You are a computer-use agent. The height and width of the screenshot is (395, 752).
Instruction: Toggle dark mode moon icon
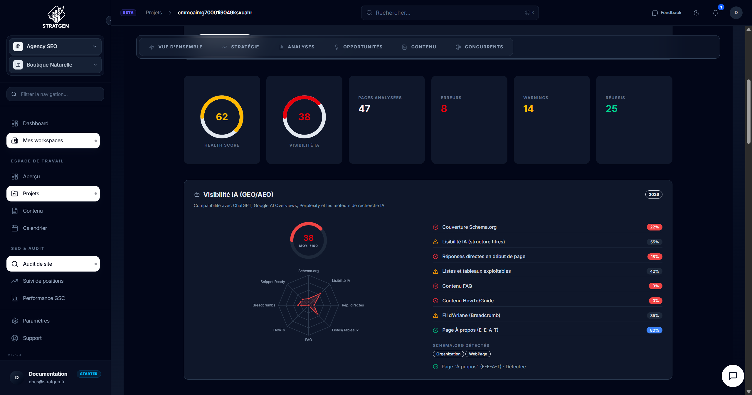[x=696, y=13]
